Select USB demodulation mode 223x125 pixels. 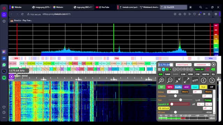click(190, 74)
